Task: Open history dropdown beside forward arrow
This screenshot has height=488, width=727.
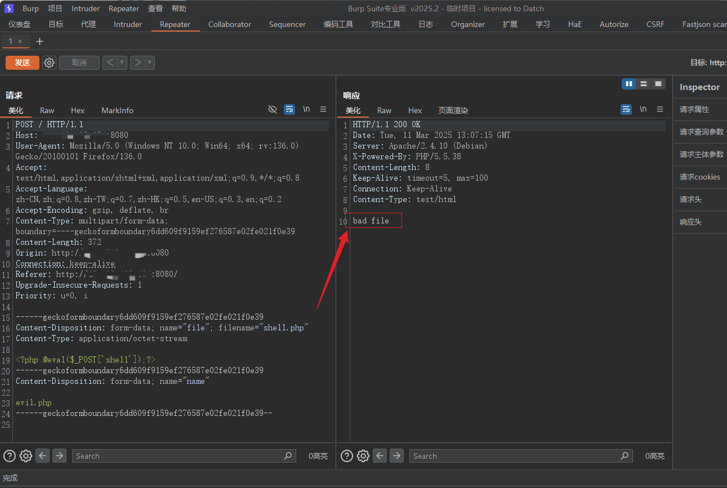Action: 150,62
